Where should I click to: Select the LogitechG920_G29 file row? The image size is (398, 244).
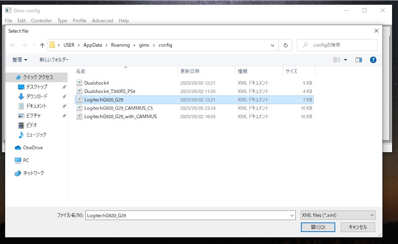(194, 100)
